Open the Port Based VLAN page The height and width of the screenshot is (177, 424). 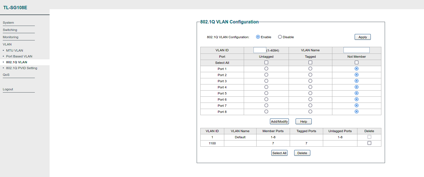tap(19, 56)
